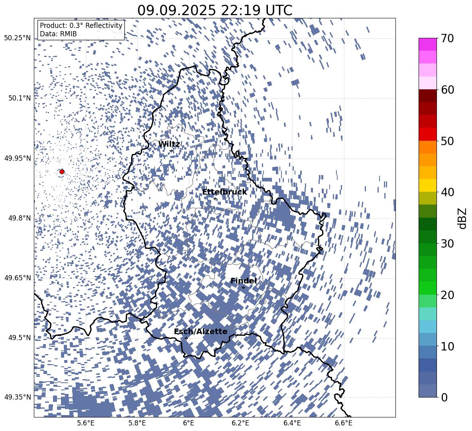Click the 5.6°E longitude label
Screen dimensions: 472x431
click(85, 423)
